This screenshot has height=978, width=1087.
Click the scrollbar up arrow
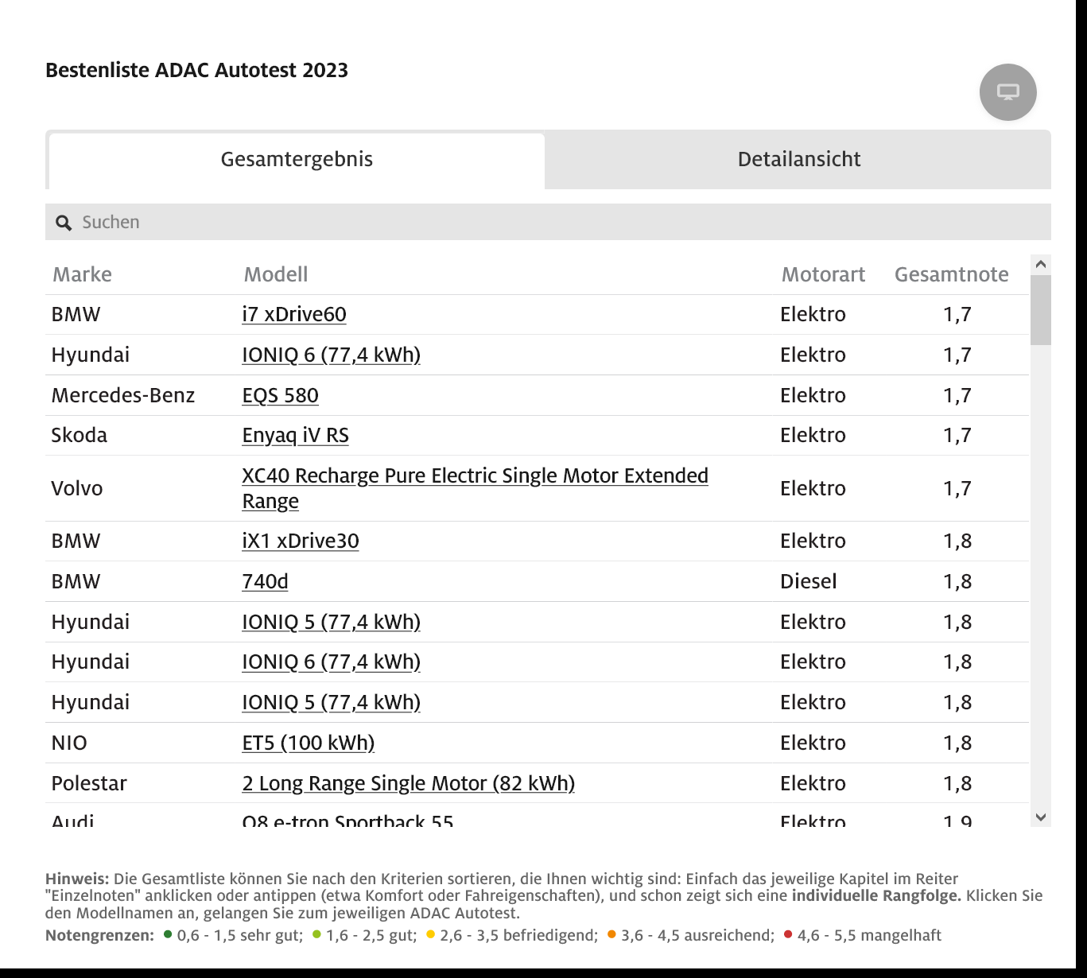coord(1040,265)
